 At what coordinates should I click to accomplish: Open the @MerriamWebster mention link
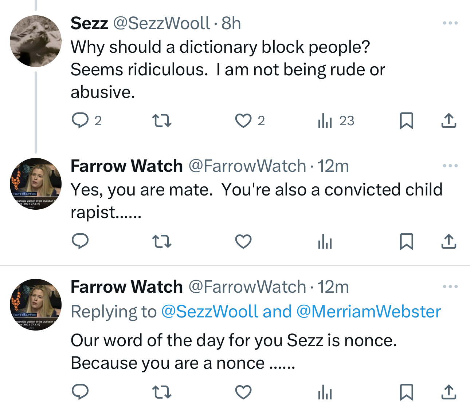(368, 312)
